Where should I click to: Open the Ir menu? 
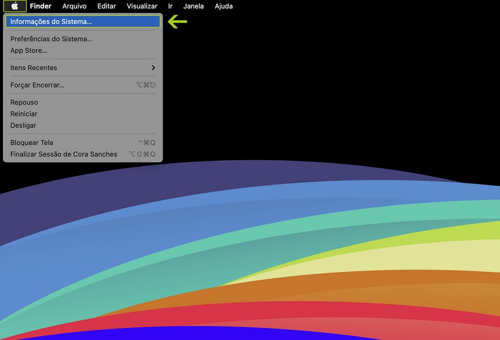pyautogui.click(x=170, y=6)
